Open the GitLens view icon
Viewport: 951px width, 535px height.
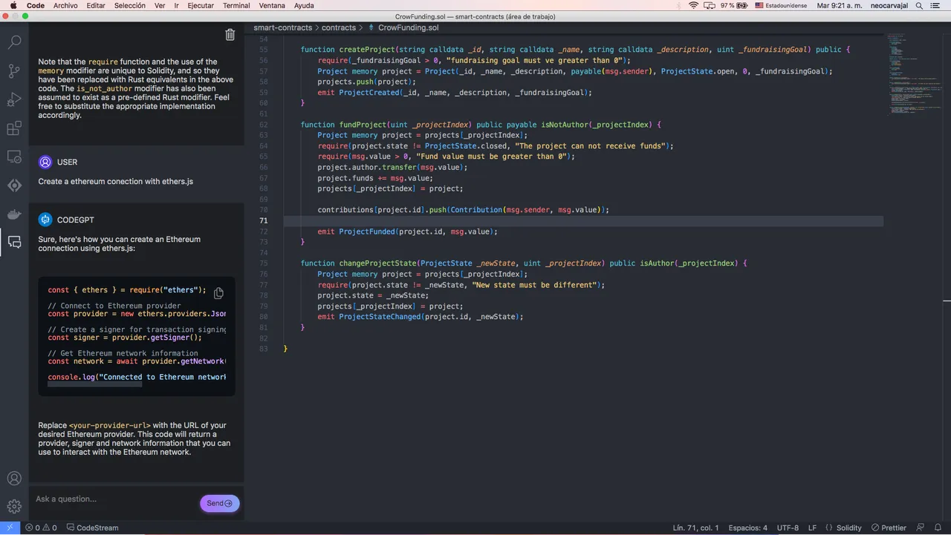click(x=14, y=186)
